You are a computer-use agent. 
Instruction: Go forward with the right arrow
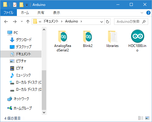point(15,22)
